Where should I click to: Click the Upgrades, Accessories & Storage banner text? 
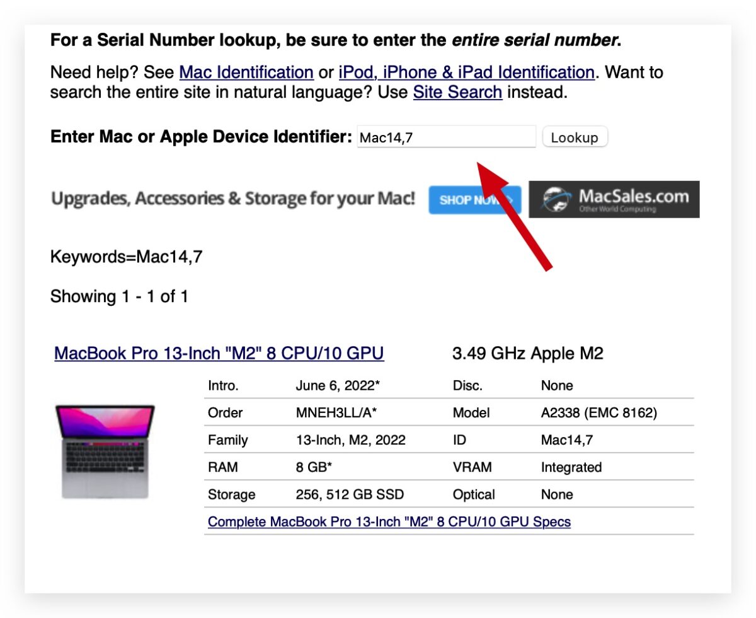(x=233, y=199)
